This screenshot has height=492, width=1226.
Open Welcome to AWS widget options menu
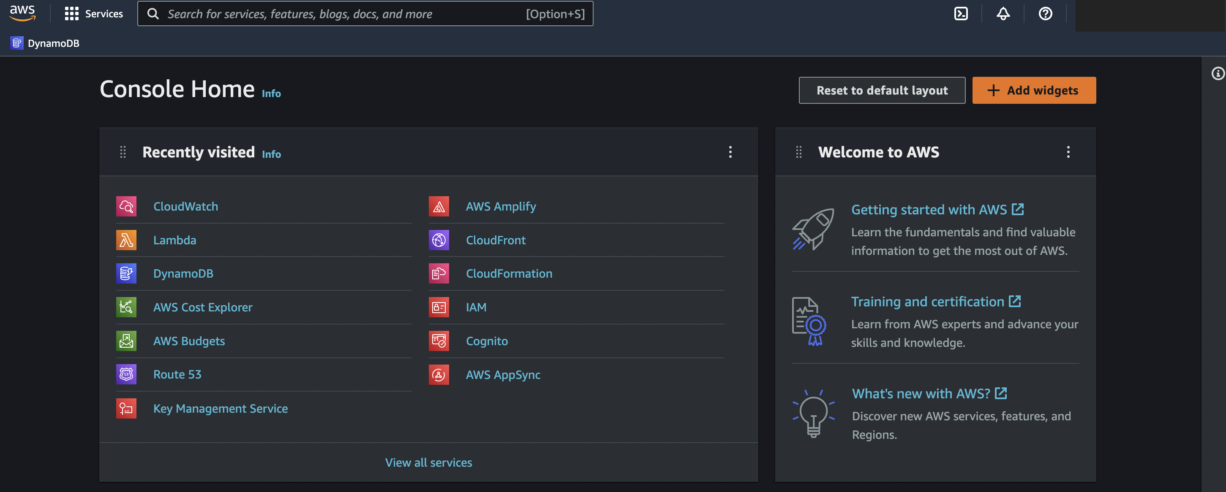point(1068,152)
